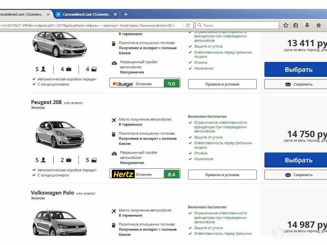The height and width of the screenshot is (245, 327).
Task: Go to the home page icon
Action: 318,26
